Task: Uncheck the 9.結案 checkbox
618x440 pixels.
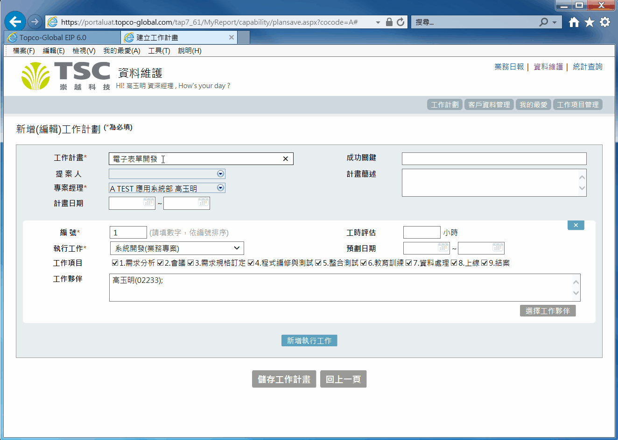Action: (484, 263)
